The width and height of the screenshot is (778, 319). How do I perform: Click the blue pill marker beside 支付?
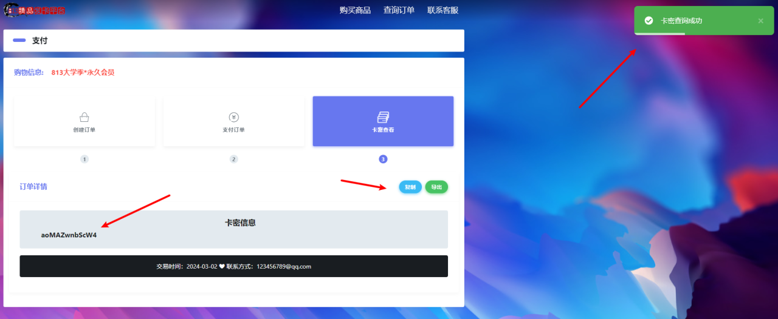(x=19, y=41)
